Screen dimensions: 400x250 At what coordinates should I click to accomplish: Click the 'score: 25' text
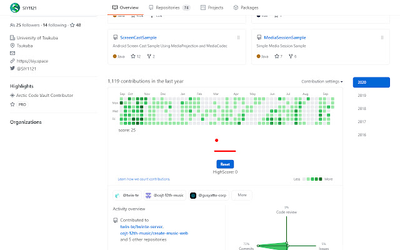coord(127,130)
